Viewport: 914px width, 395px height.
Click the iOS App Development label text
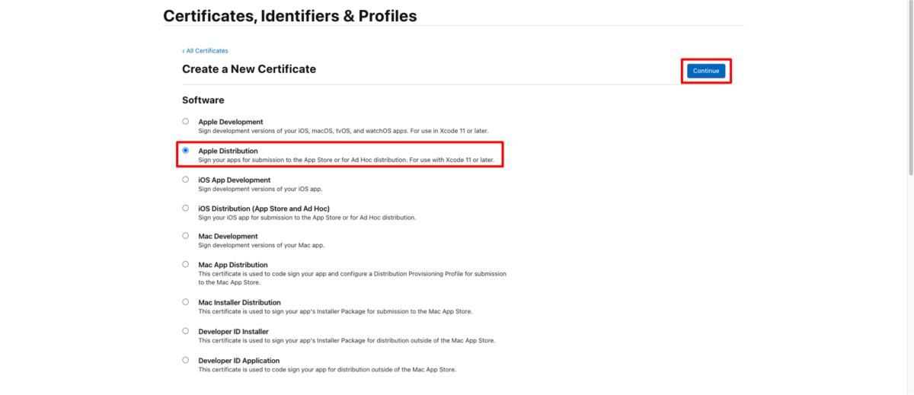235,180
